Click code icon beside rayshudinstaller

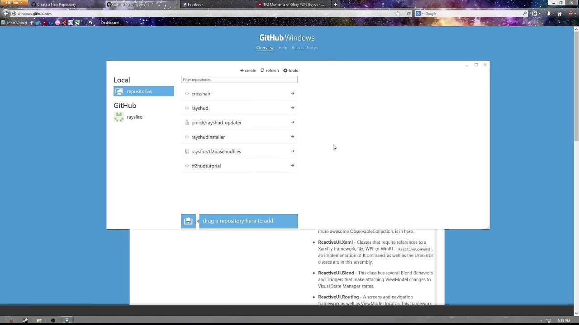187,137
